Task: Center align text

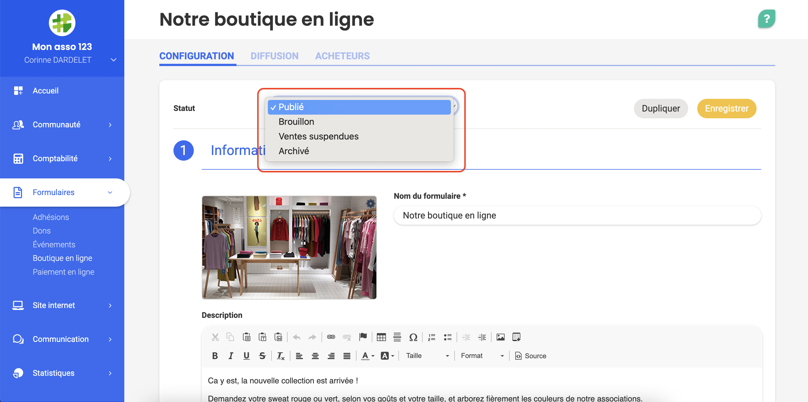Action: tap(315, 356)
